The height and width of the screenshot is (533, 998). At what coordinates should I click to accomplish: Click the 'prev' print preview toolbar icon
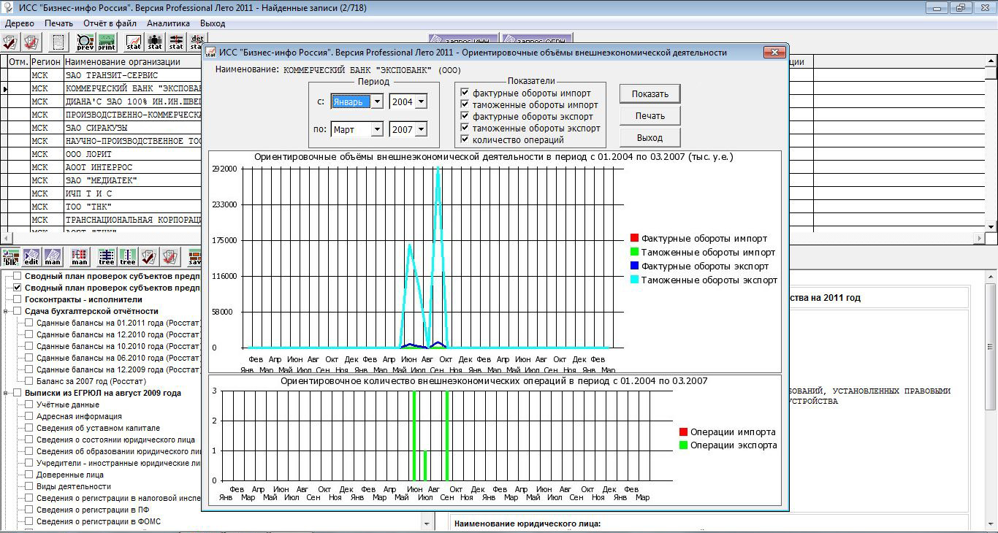(x=85, y=42)
